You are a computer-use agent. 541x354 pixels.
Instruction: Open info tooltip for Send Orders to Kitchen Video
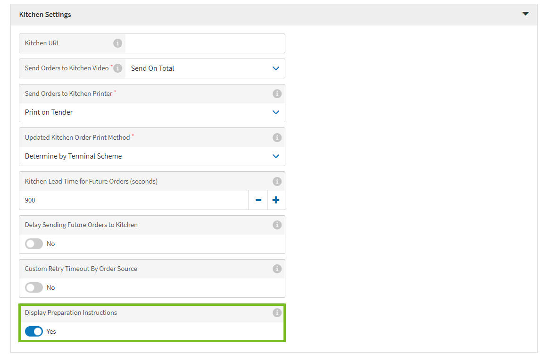(x=118, y=67)
